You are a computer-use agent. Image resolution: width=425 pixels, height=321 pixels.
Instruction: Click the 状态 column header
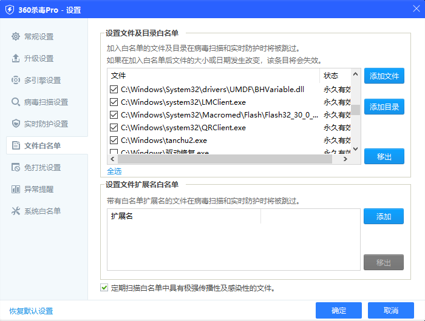pyautogui.click(x=335, y=76)
